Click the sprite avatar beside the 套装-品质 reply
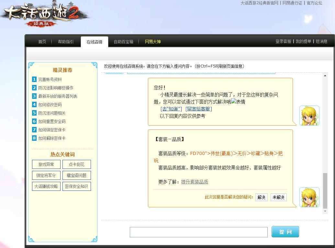 pos(309,197)
